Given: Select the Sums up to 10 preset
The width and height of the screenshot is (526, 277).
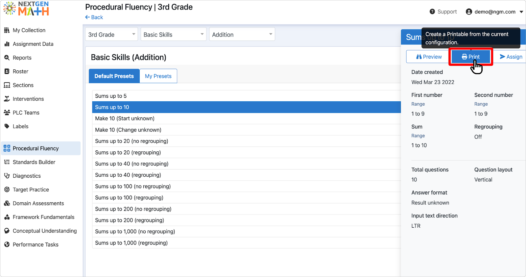Looking at the screenshot, I should click(x=247, y=107).
